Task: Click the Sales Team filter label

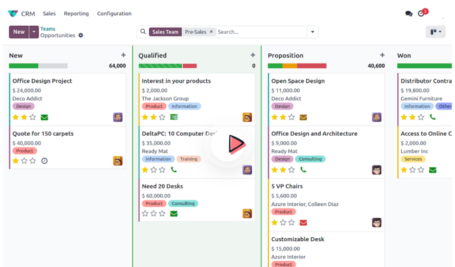Action: [165, 32]
